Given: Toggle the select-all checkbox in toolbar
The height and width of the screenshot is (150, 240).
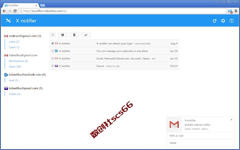Looking at the screenshot, I should point(52,35).
